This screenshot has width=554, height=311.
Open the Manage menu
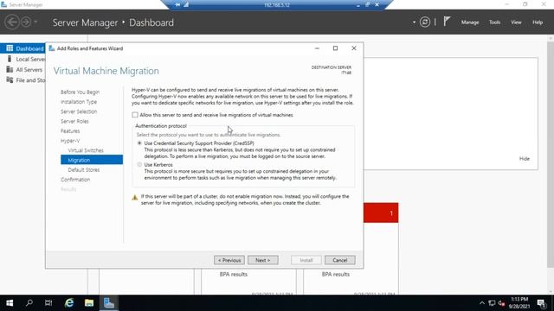point(470,22)
